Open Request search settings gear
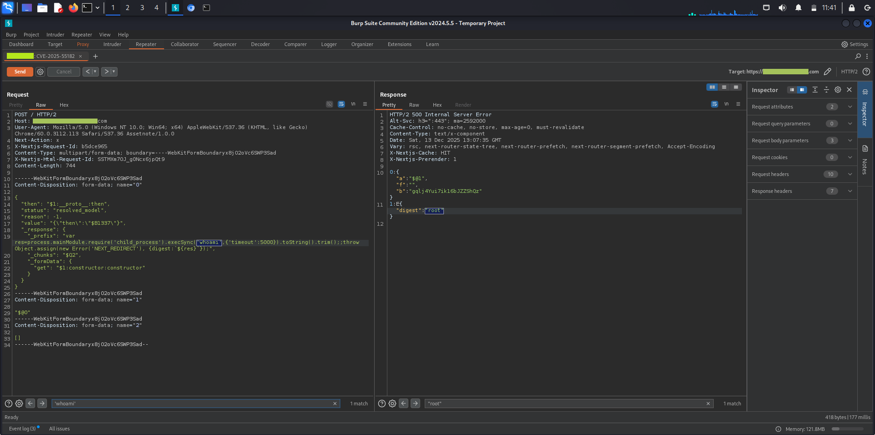Screen dimensions: 875x435 pyautogui.click(x=19, y=404)
